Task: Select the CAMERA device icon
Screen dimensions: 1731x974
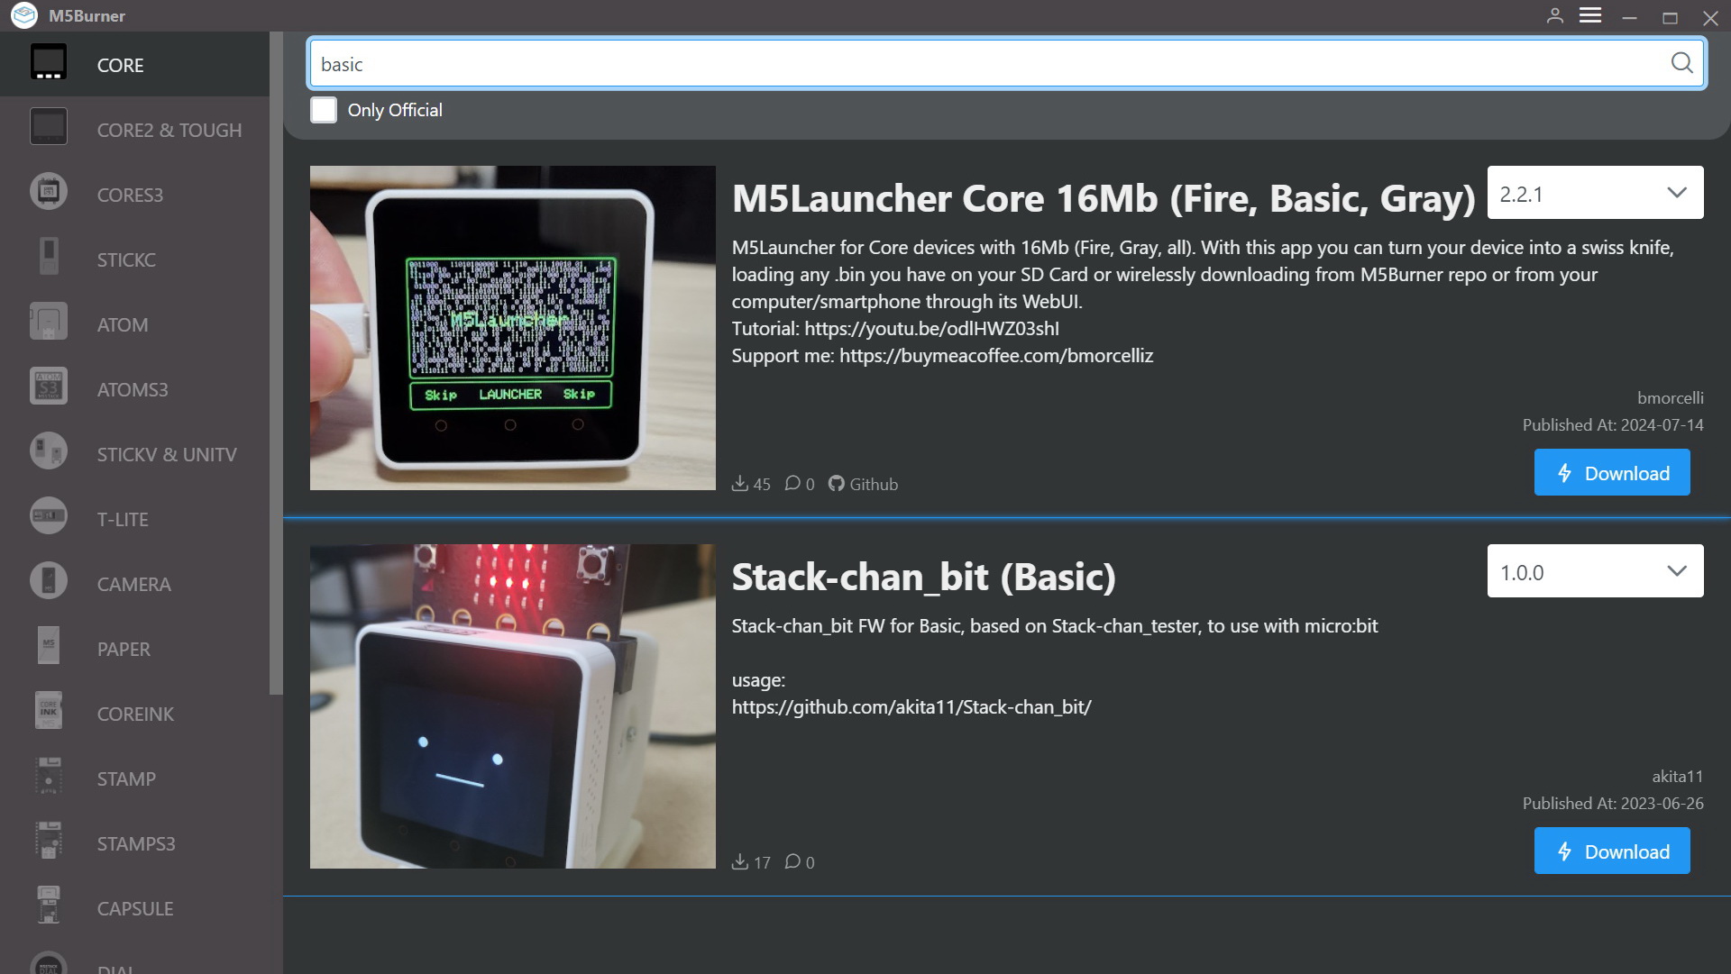Action: point(49,581)
